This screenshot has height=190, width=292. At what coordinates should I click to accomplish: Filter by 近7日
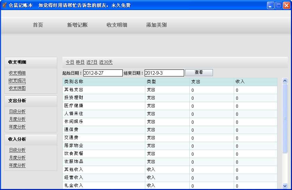[x=92, y=62]
